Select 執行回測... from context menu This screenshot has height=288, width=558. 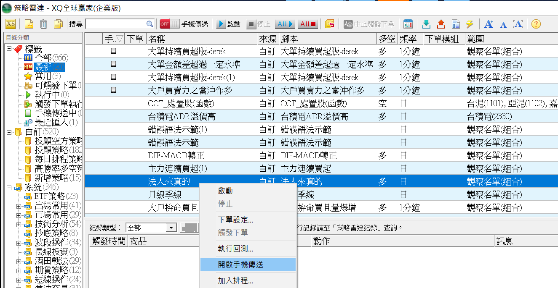[x=235, y=249]
